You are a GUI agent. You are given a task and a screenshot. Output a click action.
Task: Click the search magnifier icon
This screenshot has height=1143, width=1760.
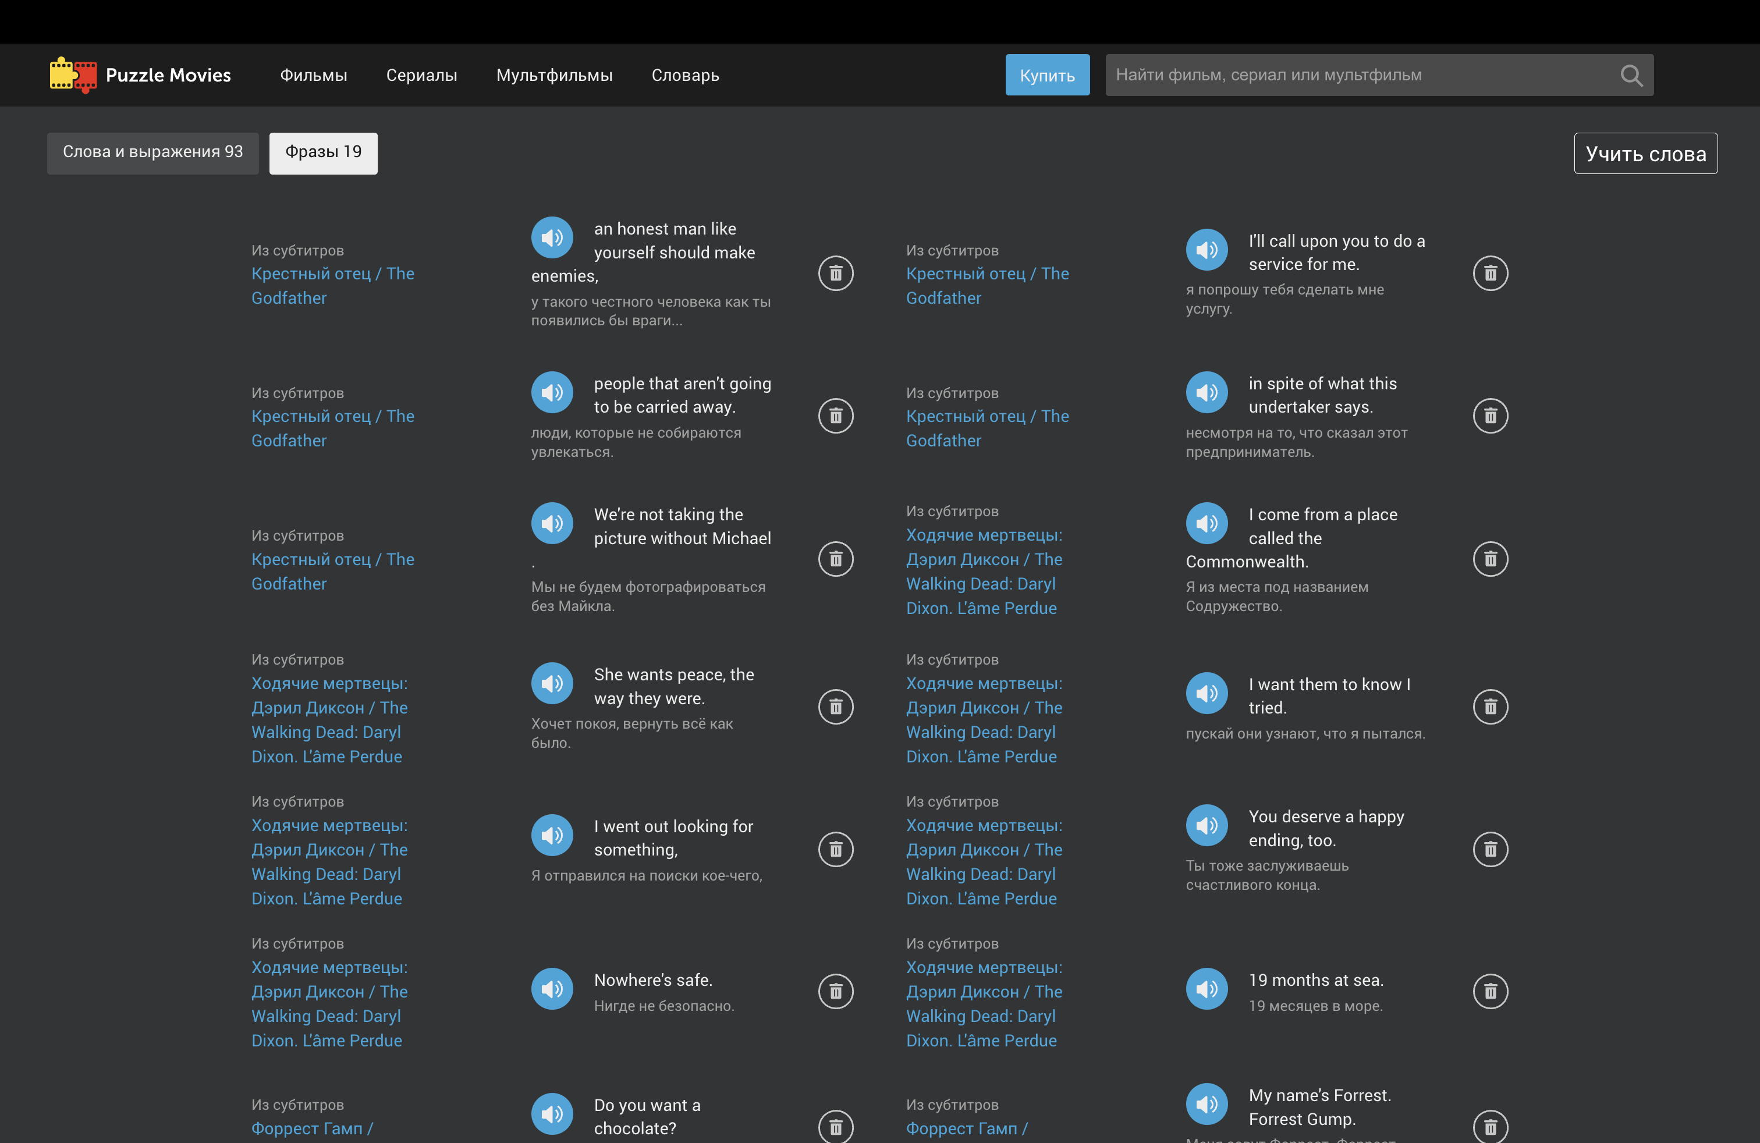point(1631,76)
